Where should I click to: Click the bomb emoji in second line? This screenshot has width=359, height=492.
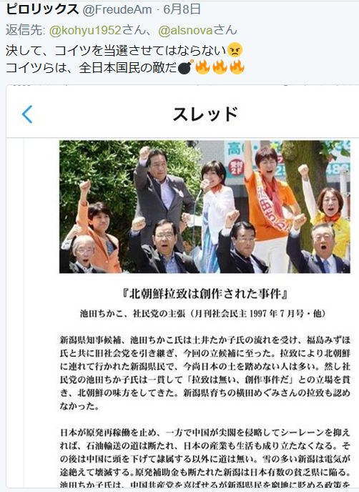point(185,67)
